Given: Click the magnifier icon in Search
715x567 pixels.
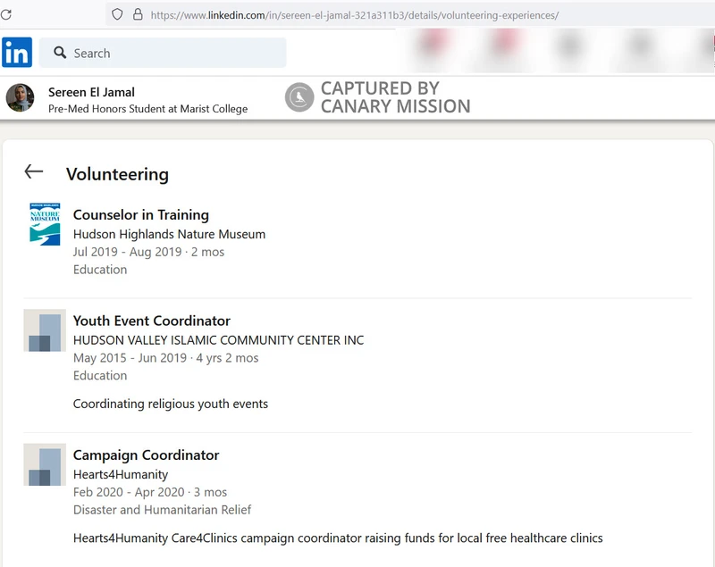Looking at the screenshot, I should 60,53.
